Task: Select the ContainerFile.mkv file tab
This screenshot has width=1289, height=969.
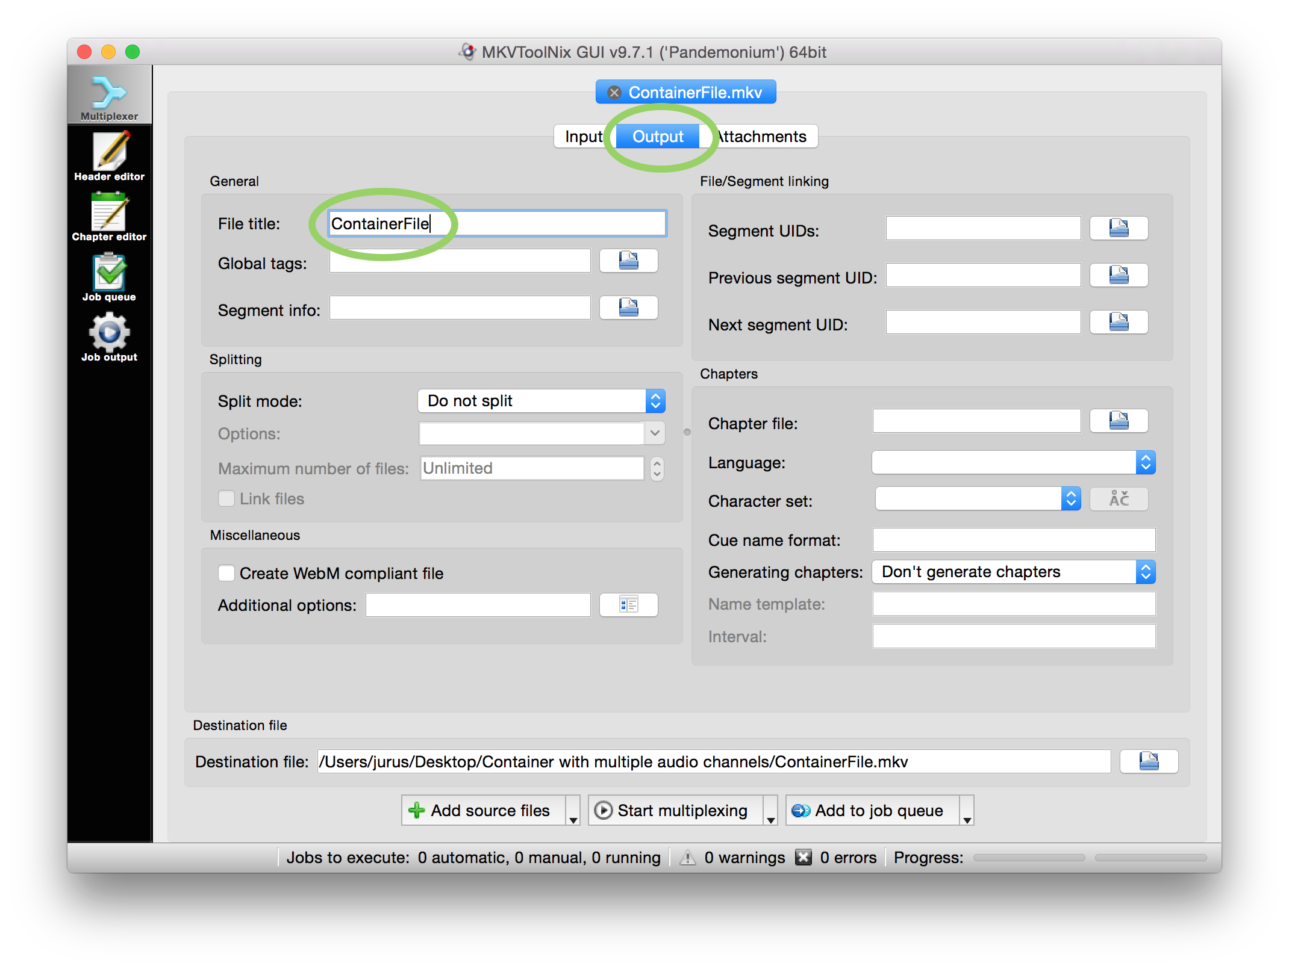Action: click(x=685, y=92)
